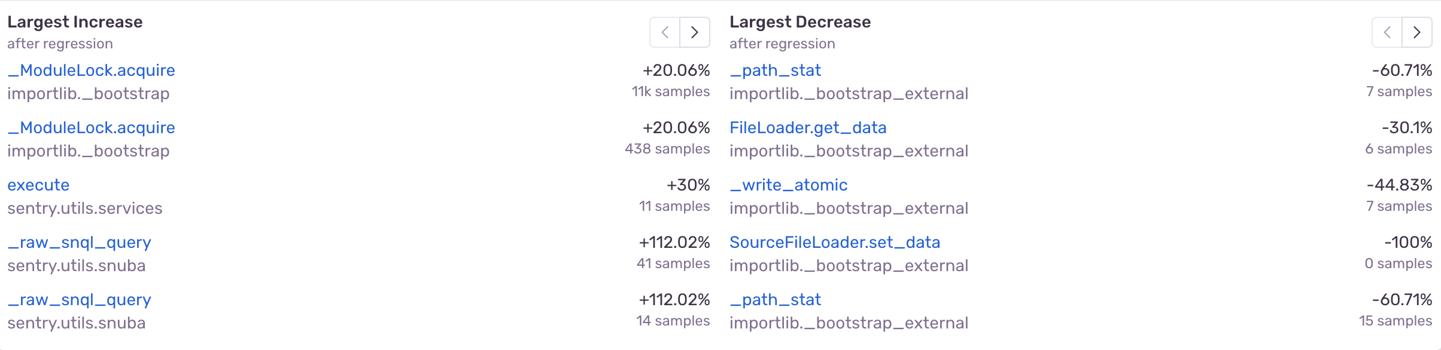Screen dimensions: 1441x350
Task: Go to previous page of Largest Increase
Action: point(665,32)
